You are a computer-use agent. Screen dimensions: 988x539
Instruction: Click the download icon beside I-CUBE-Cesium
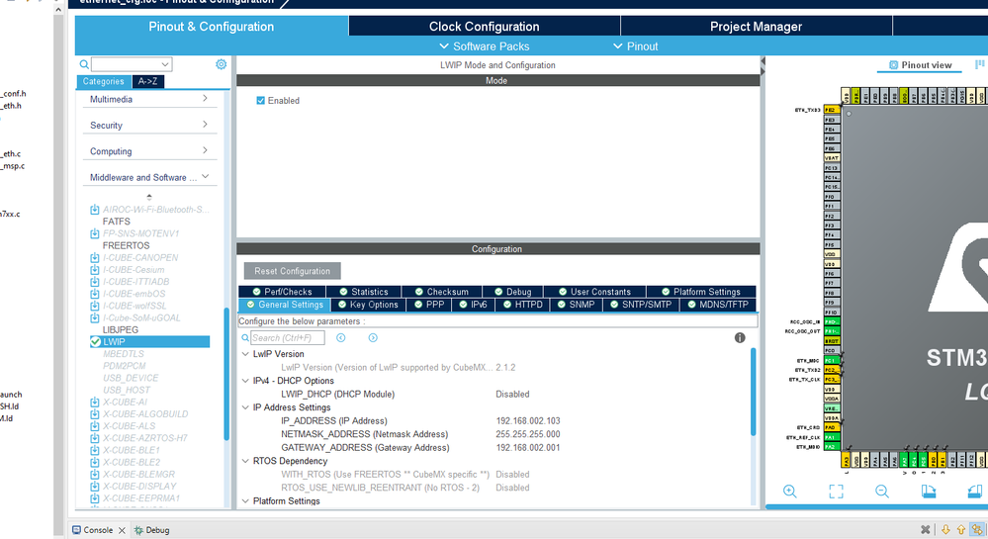coord(95,270)
